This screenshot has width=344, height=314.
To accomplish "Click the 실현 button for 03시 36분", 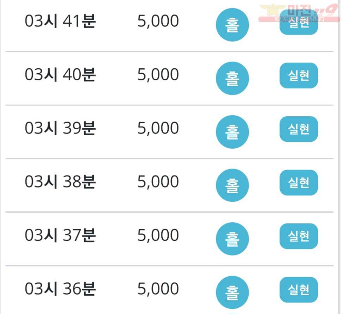I will 299,290.
